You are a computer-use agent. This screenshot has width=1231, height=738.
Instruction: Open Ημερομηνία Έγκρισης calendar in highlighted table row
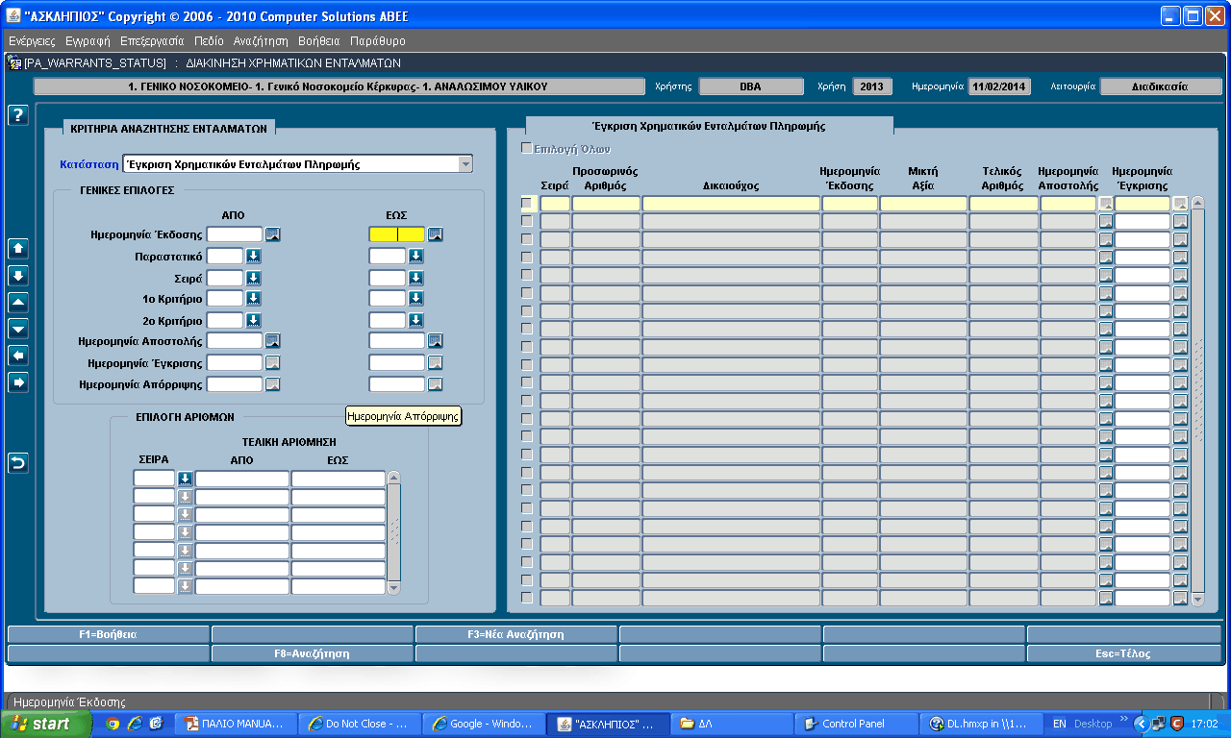(x=1180, y=204)
